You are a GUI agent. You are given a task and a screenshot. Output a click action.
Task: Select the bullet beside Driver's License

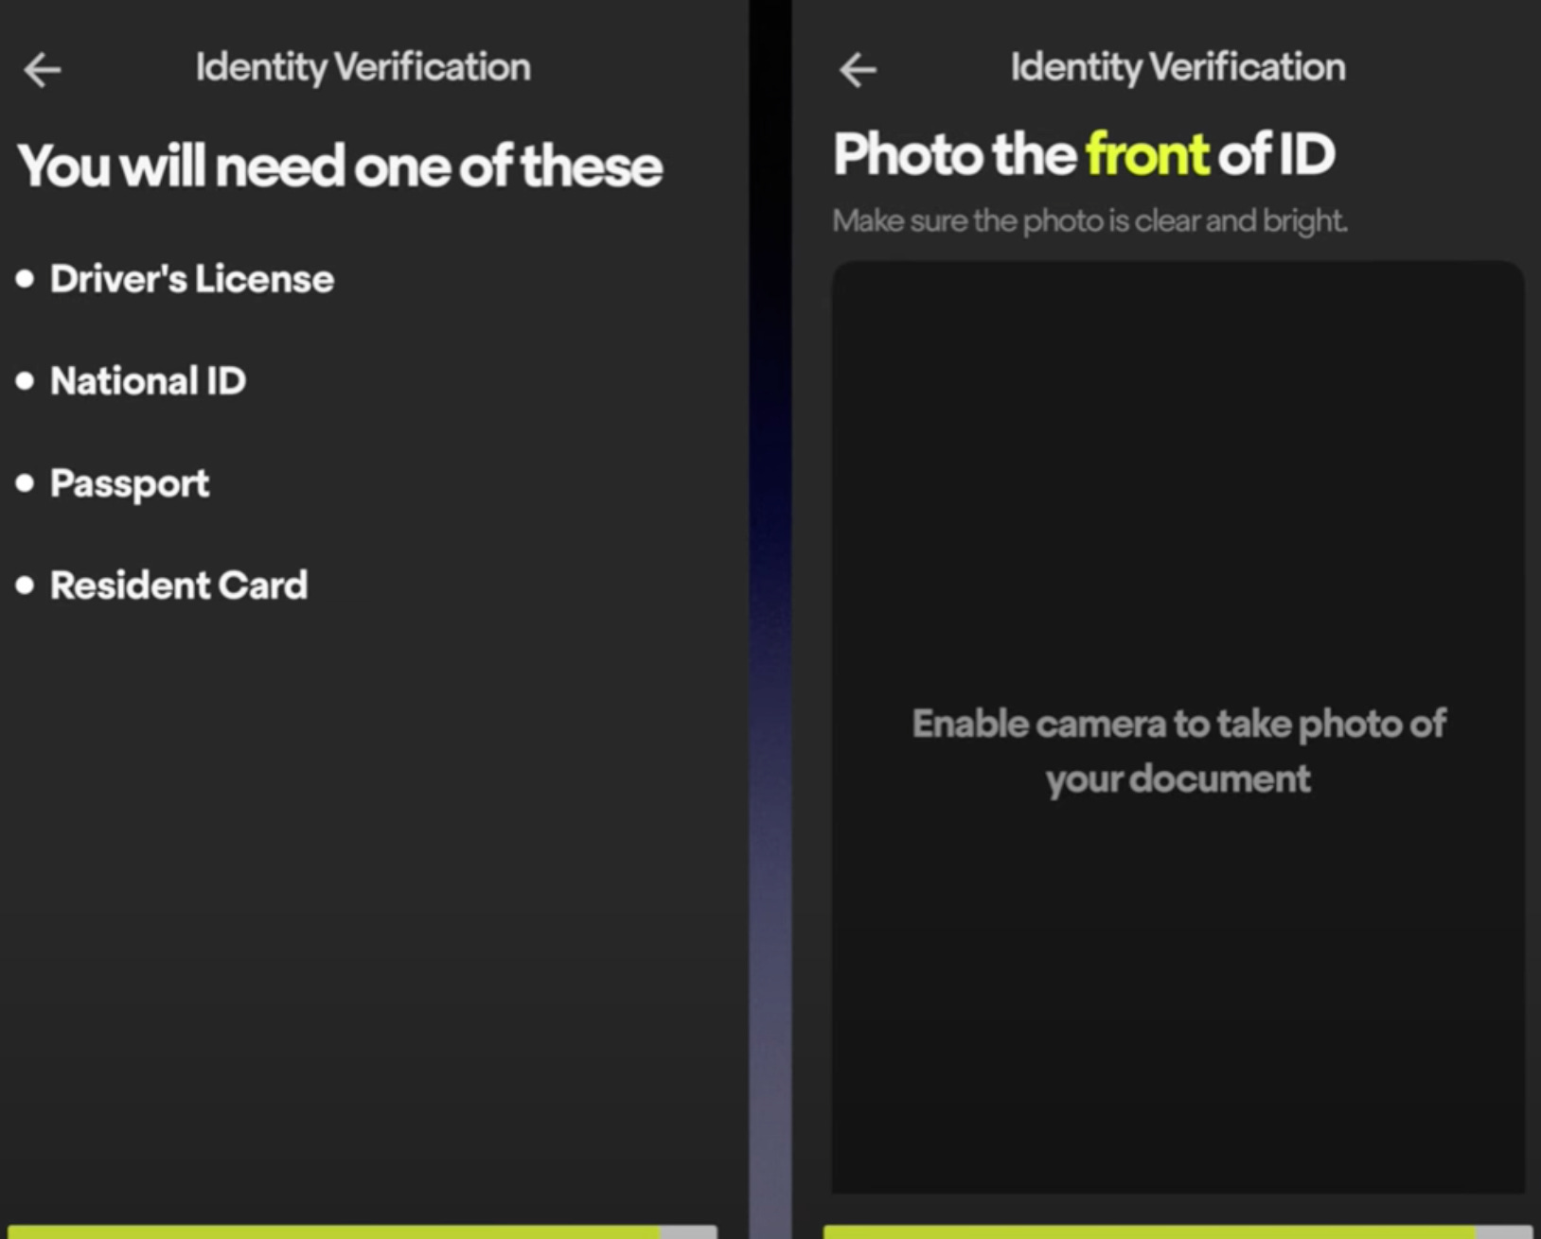[26, 278]
